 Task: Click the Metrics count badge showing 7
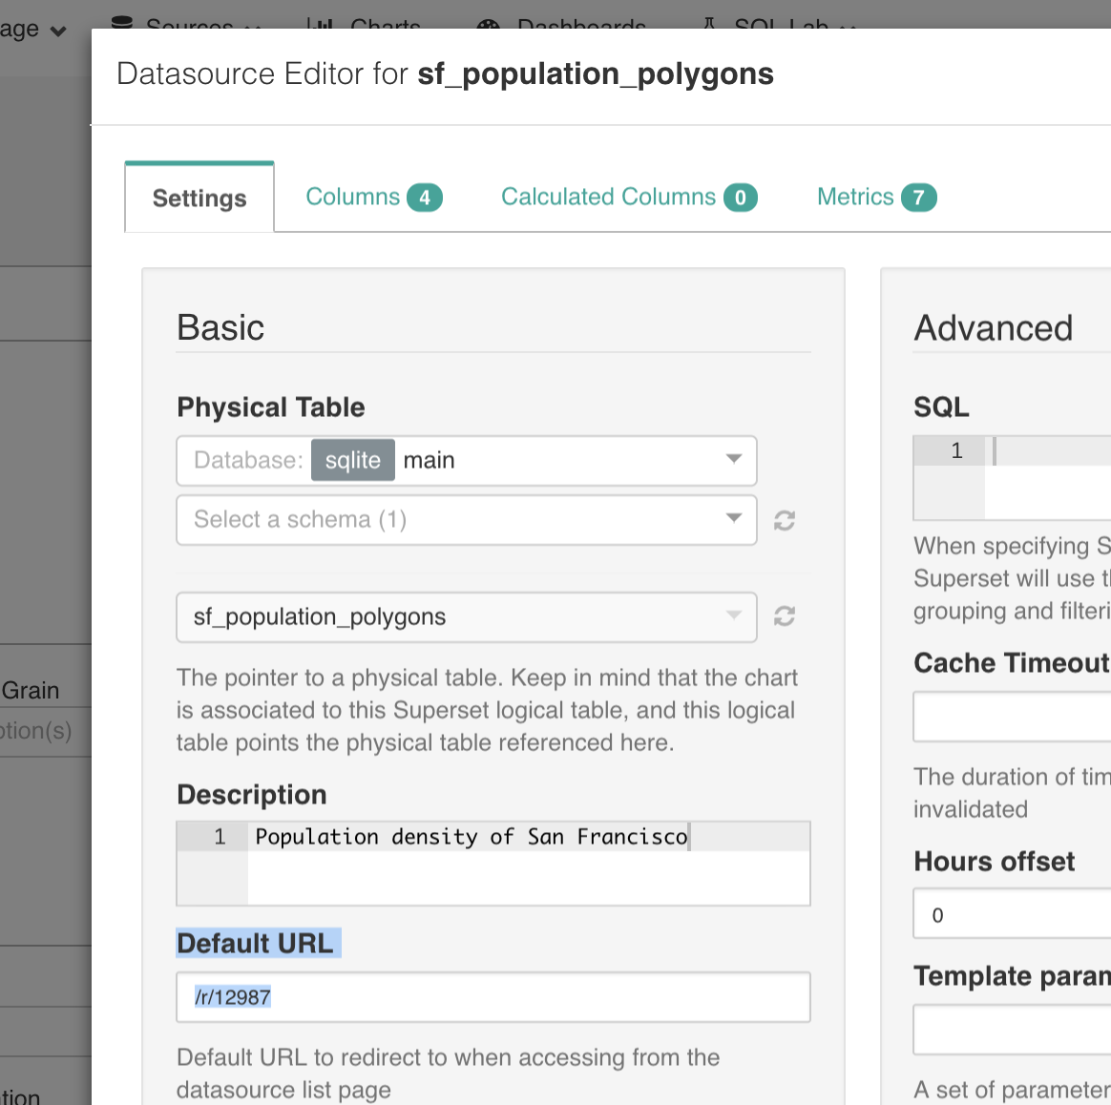921,197
